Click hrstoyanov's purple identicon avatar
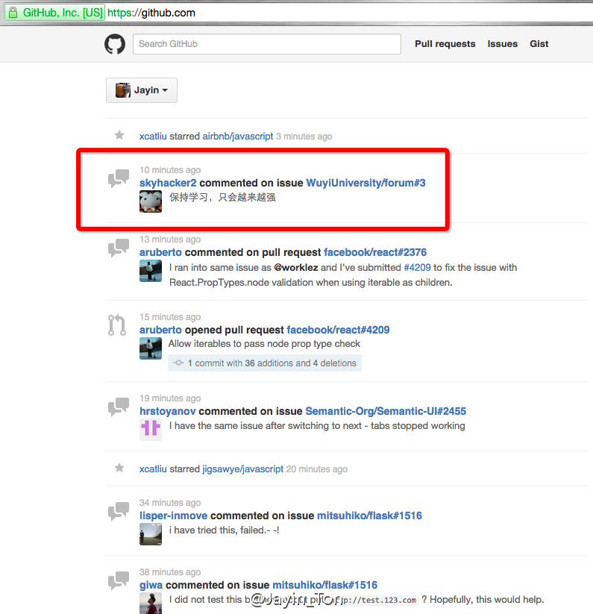Screen dimensions: 593x614 coord(151,430)
